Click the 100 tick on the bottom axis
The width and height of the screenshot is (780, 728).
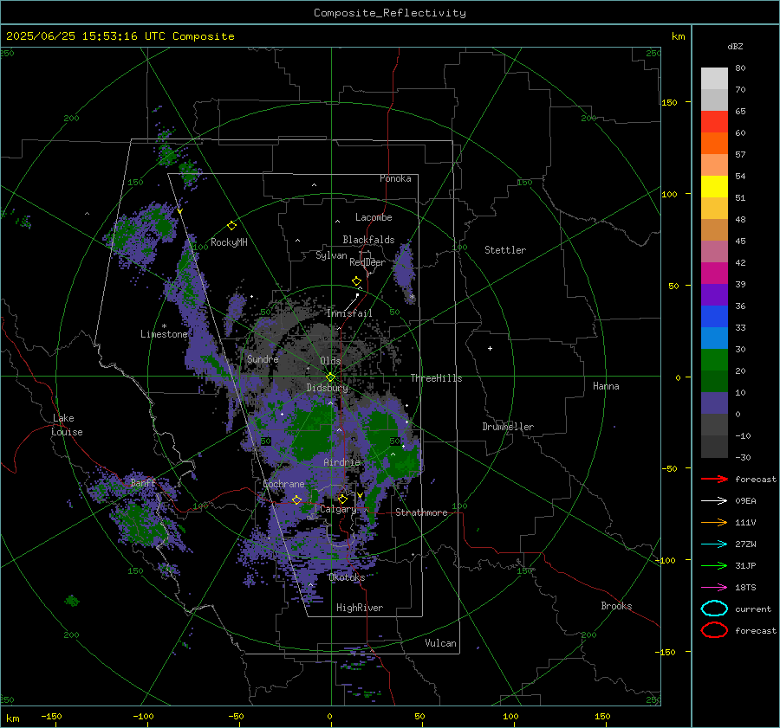pyautogui.click(x=510, y=717)
